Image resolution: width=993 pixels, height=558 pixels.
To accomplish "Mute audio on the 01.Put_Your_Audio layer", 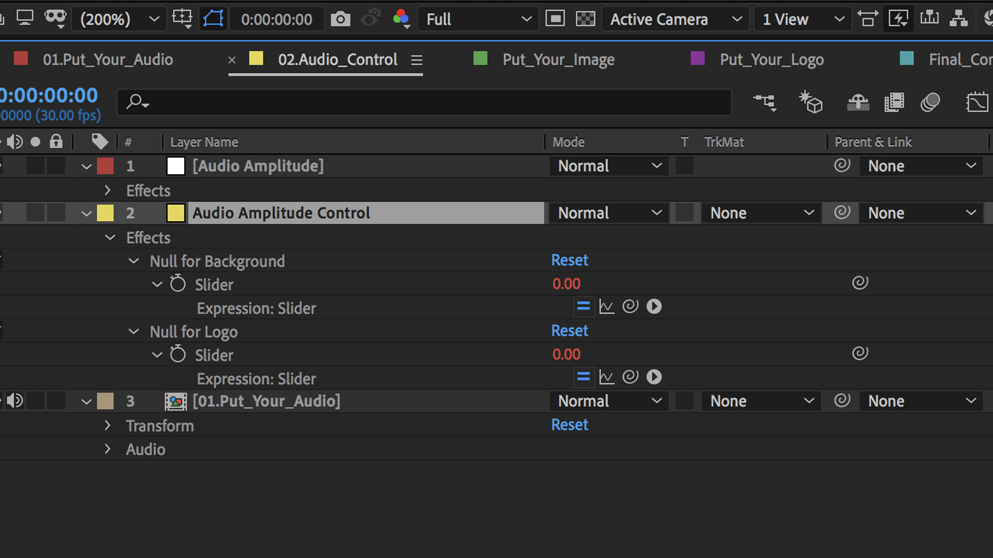I will (15, 401).
